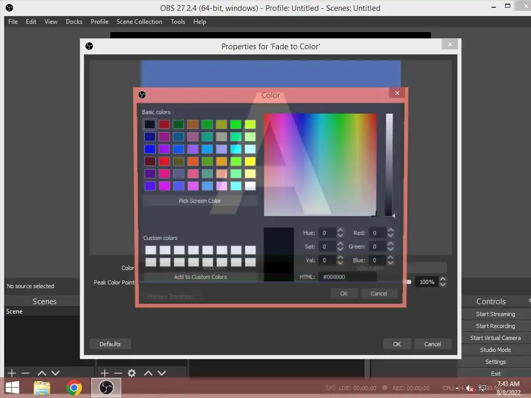Increase Hue value with up arrow

[340, 230]
